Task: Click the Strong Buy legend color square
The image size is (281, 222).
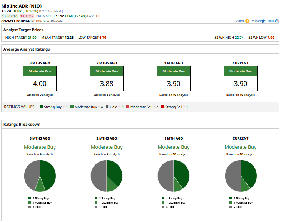Action: tap(42, 107)
